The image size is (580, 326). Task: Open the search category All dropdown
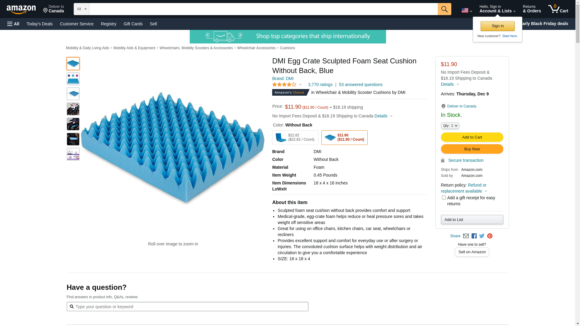[81, 9]
